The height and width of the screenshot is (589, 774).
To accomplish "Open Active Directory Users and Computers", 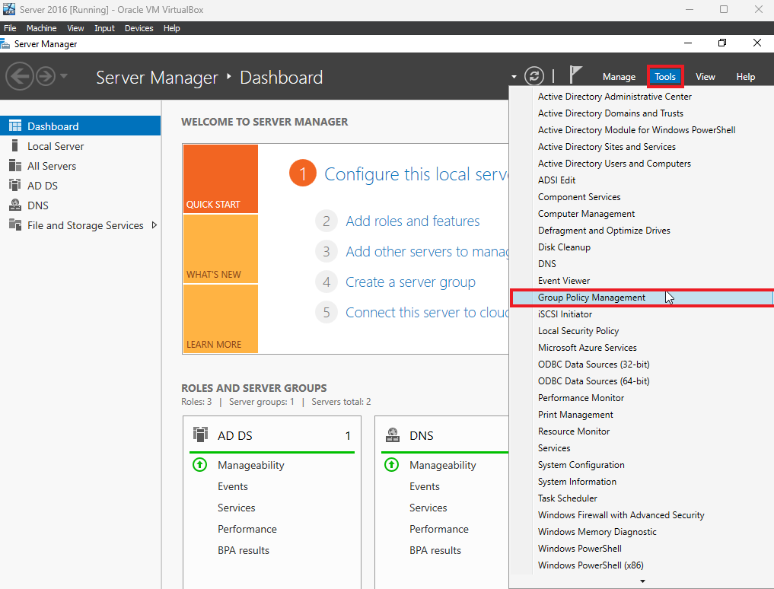I will tap(614, 164).
